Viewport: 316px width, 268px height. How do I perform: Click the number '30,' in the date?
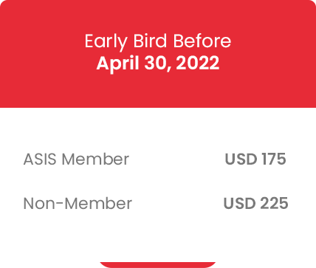pos(158,63)
